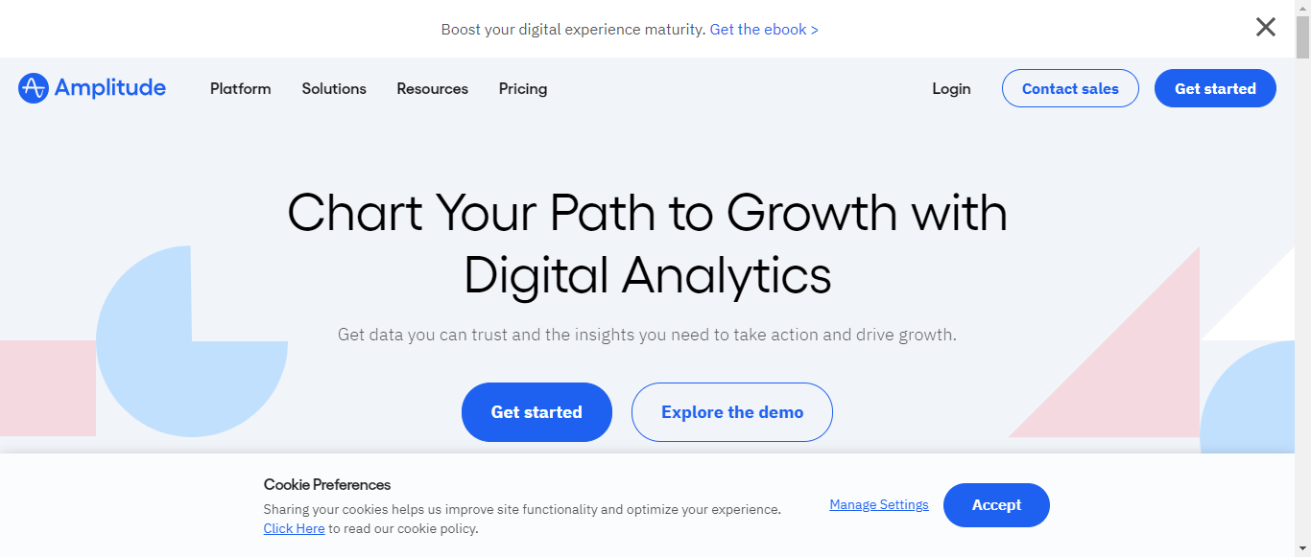This screenshot has height=557, width=1311.
Task: Click the hero Get started button
Action: coord(536,412)
